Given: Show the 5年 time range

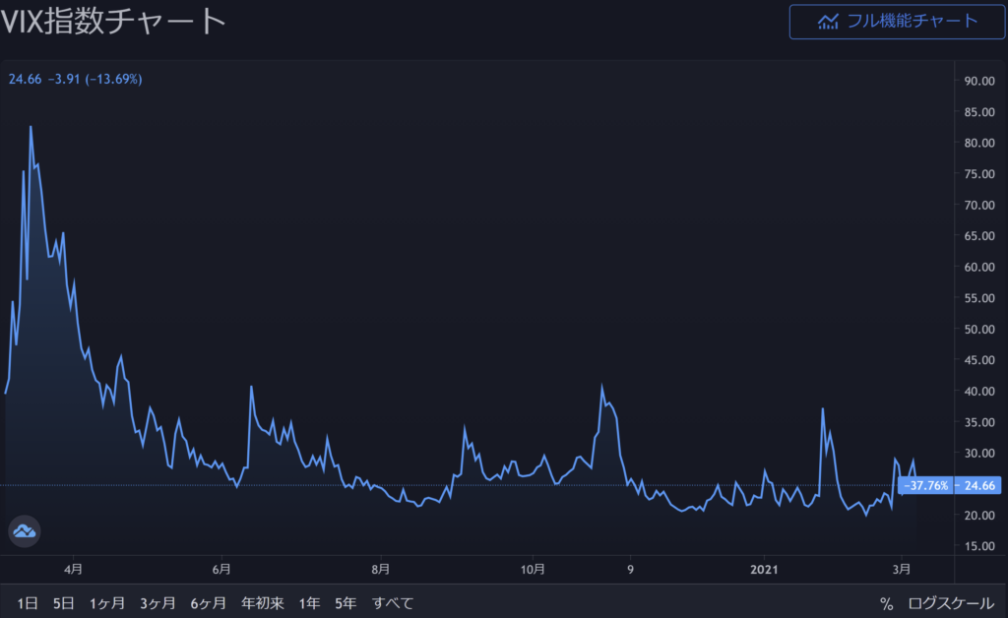Looking at the screenshot, I should point(346,603).
